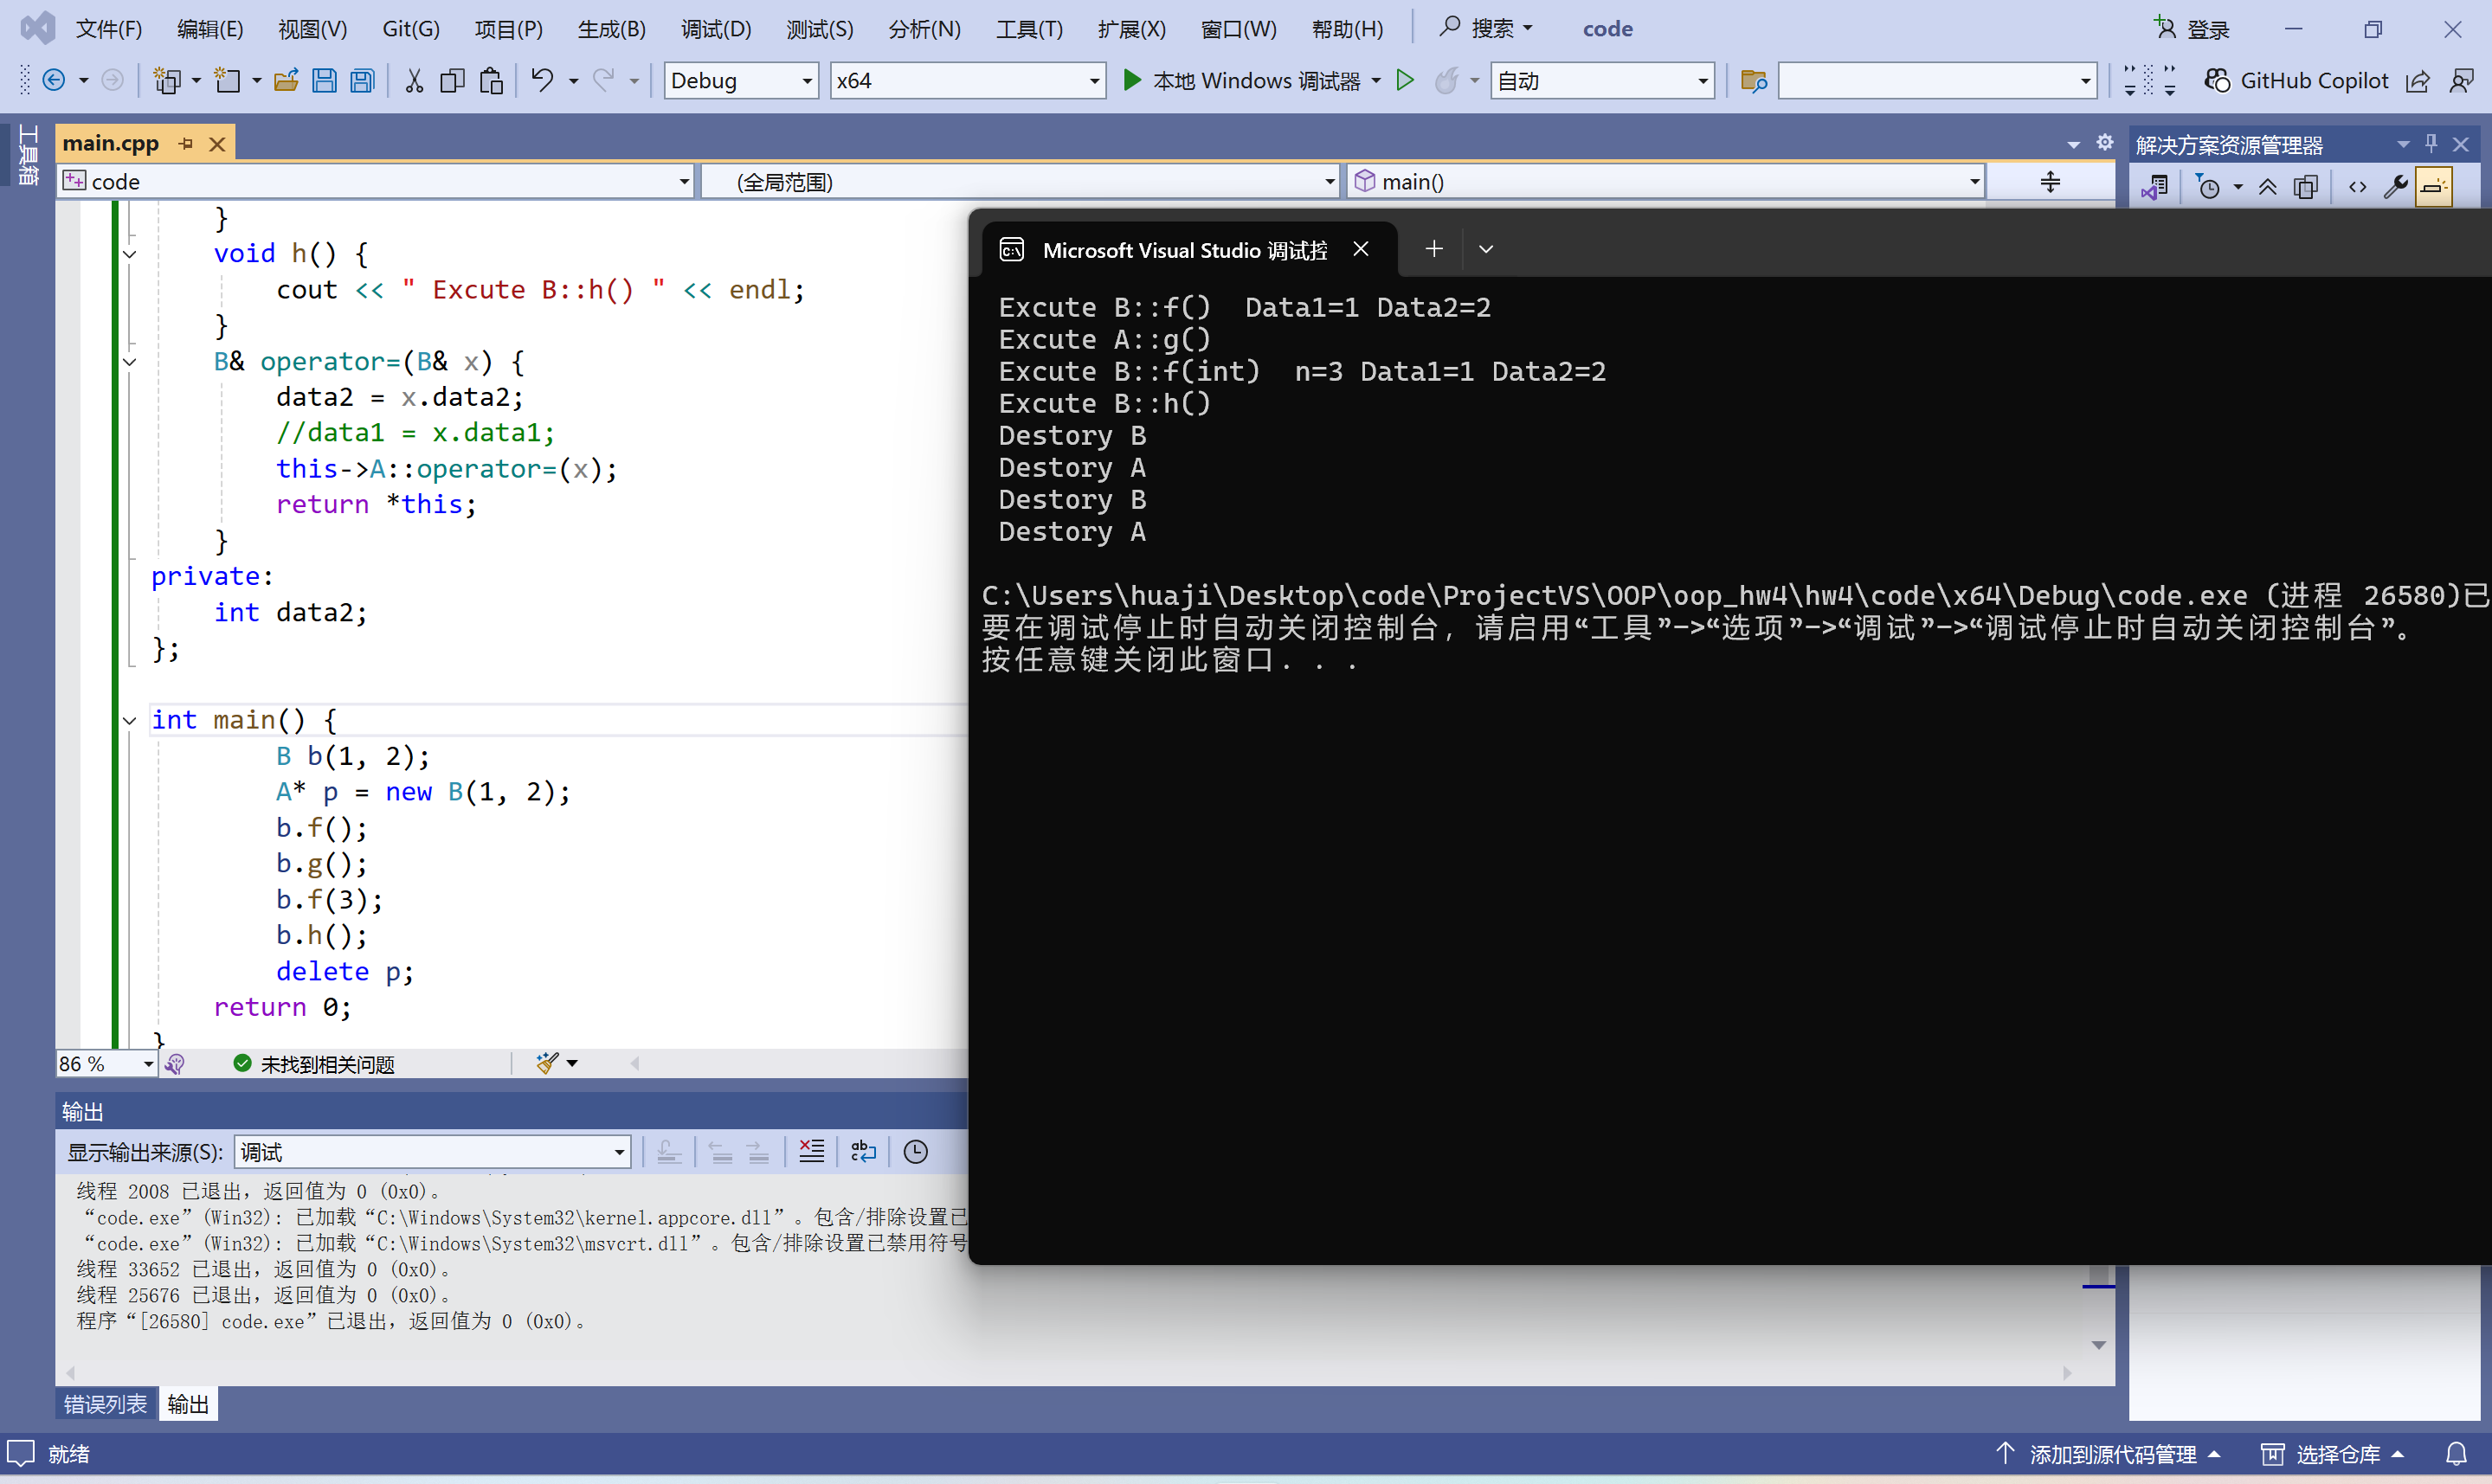2492x1484 pixels.
Task: Open the 86 % zoom level selector
Action: [x=148, y=1064]
